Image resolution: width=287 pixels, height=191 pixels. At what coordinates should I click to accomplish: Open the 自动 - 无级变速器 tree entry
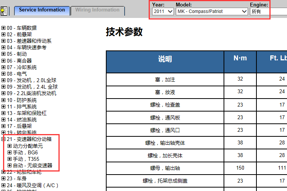32,165
